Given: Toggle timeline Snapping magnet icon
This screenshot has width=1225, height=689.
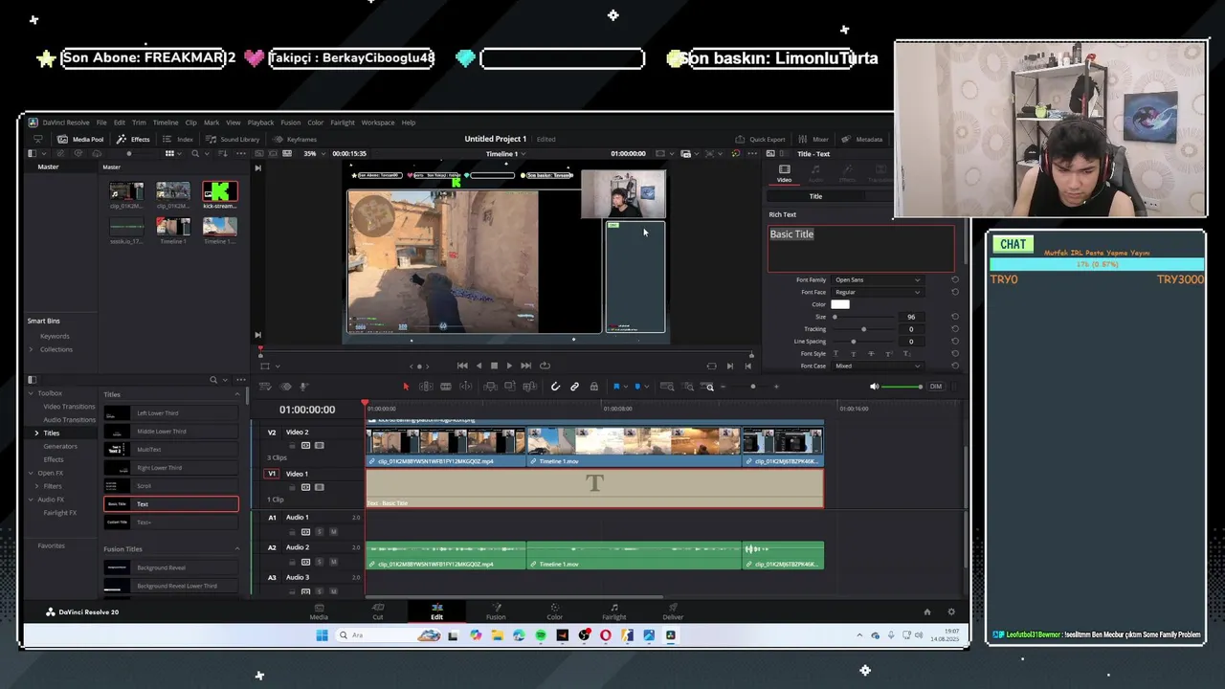Looking at the screenshot, I should click(555, 387).
